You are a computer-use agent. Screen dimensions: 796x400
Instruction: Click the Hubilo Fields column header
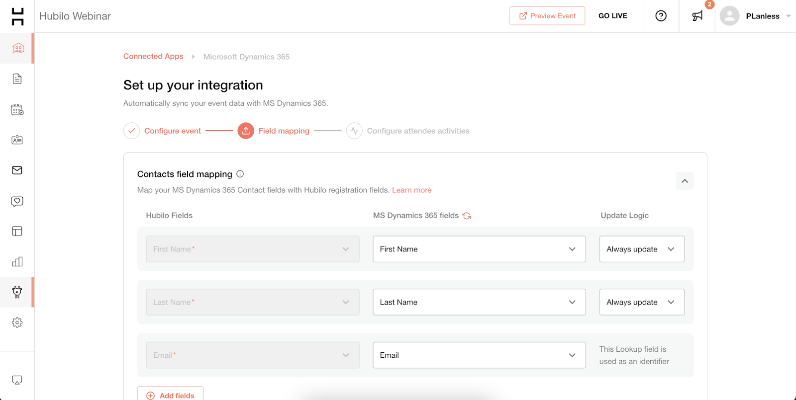[x=169, y=215]
